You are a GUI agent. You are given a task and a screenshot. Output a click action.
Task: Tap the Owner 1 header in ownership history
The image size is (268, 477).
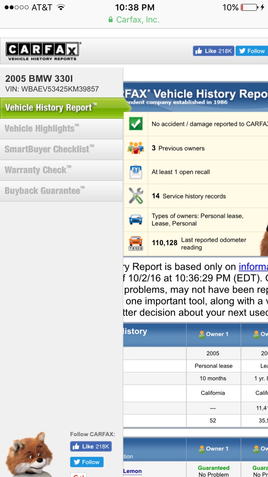(214, 334)
